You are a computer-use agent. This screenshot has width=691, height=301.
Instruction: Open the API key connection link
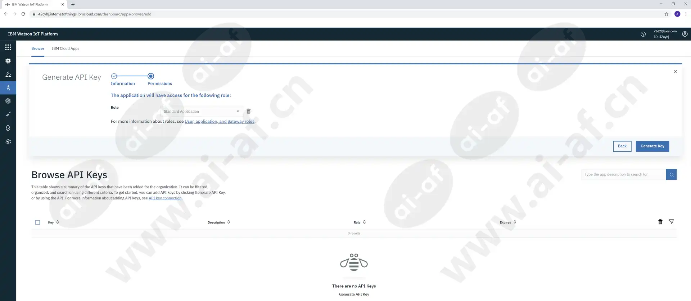coord(165,198)
